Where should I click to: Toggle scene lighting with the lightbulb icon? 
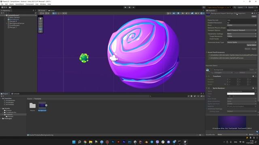(x=178, y=13)
